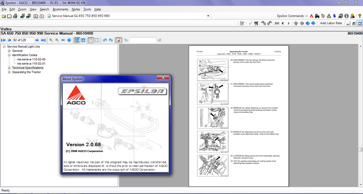Open the Bookmarks menu
The height and width of the screenshot is (194, 363).
[x=60, y=9]
